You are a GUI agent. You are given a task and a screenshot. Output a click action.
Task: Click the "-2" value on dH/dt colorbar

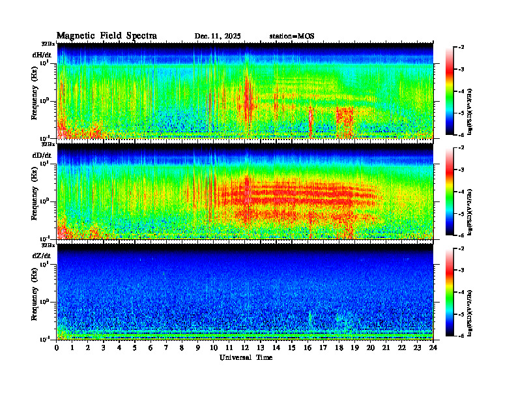point(461,48)
